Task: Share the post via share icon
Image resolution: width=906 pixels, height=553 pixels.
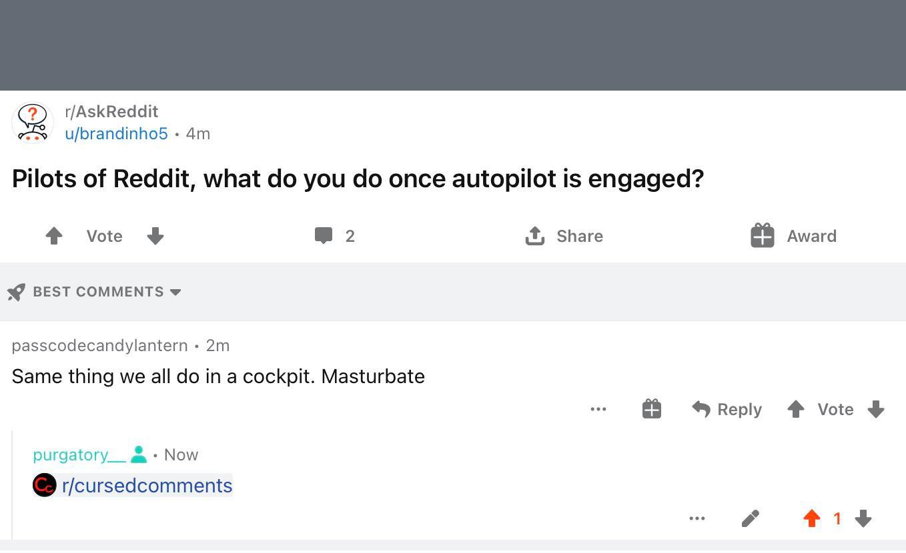Action: pyautogui.click(x=535, y=235)
